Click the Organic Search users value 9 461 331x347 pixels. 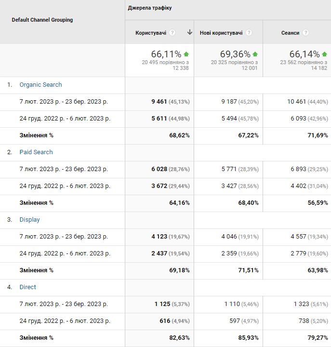(159, 102)
